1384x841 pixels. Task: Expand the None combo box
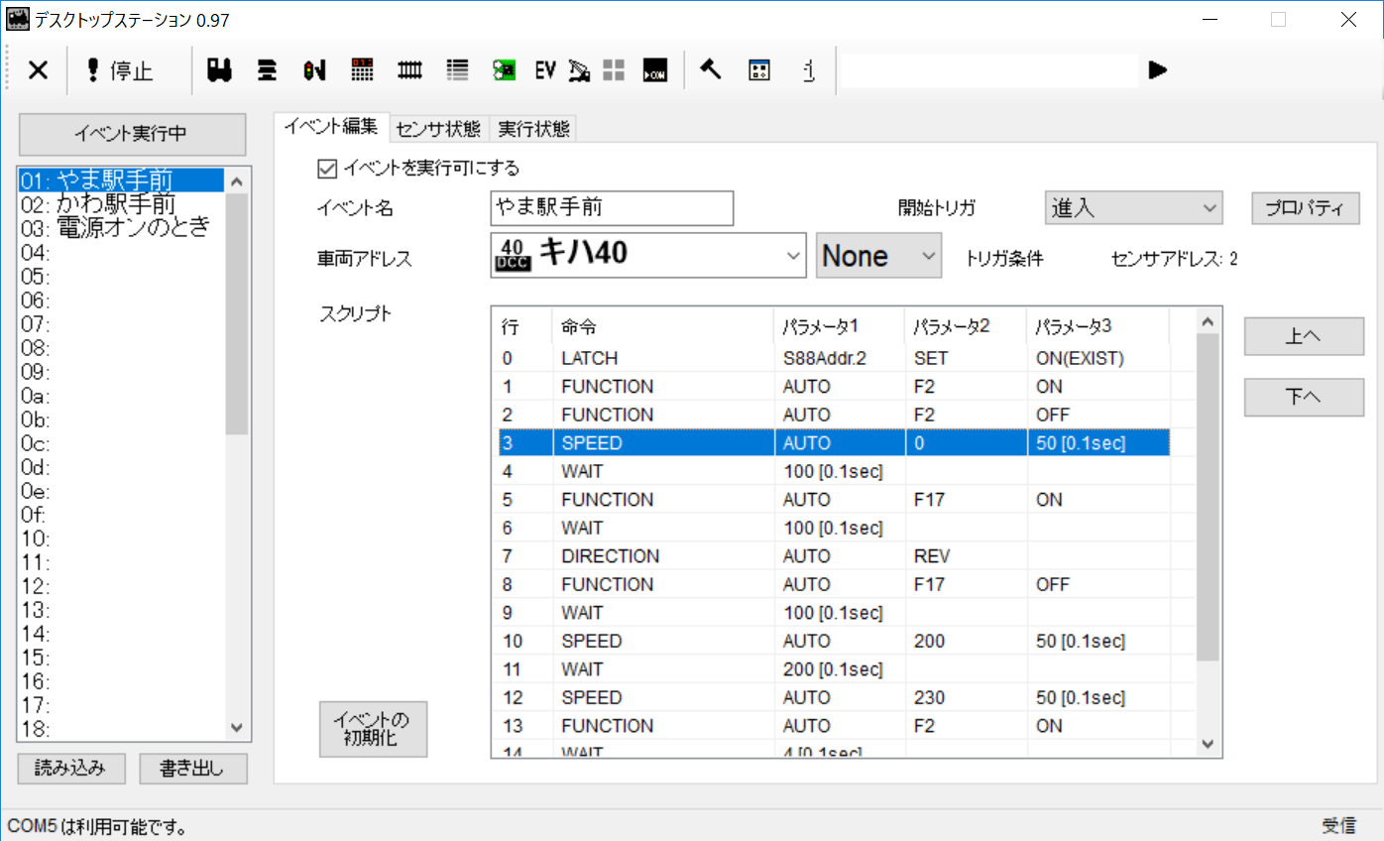(878, 256)
